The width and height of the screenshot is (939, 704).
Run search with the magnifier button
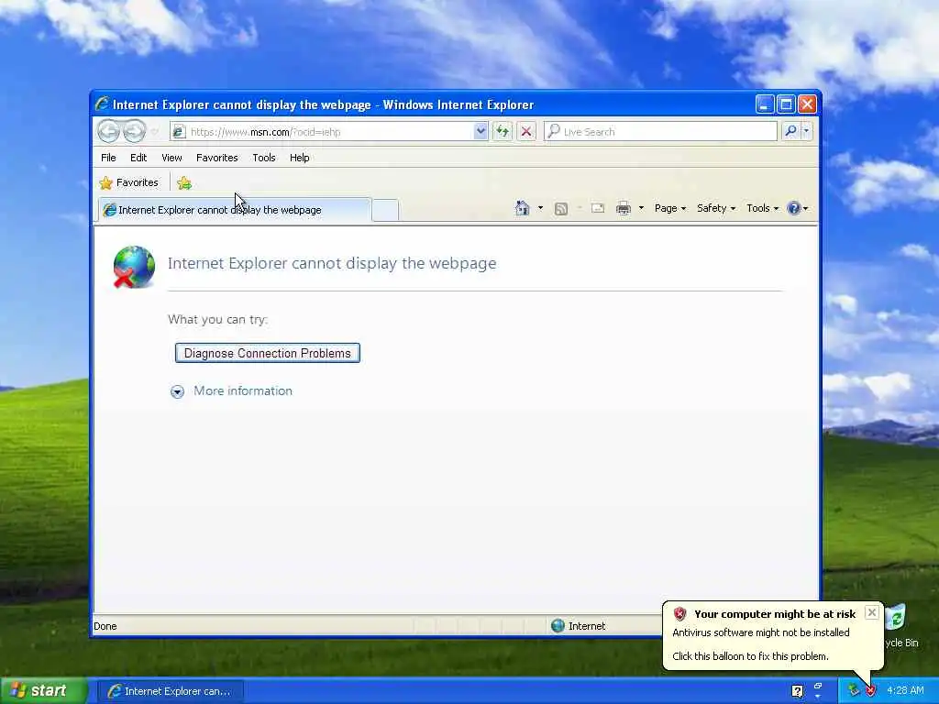pos(790,131)
